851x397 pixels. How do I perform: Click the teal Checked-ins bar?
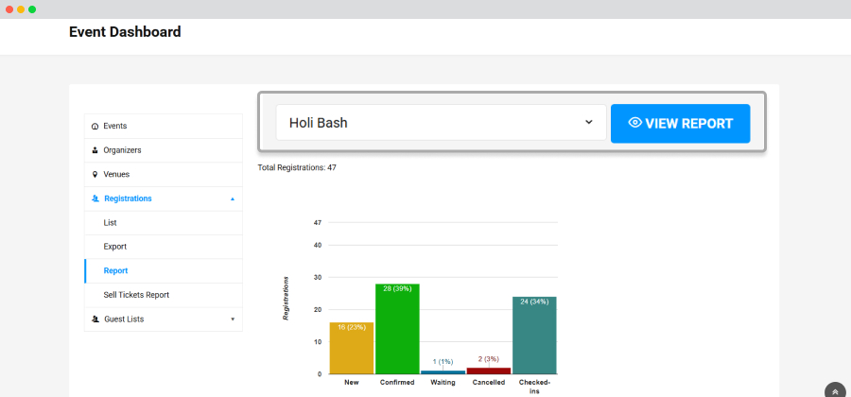(x=534, y=336)
